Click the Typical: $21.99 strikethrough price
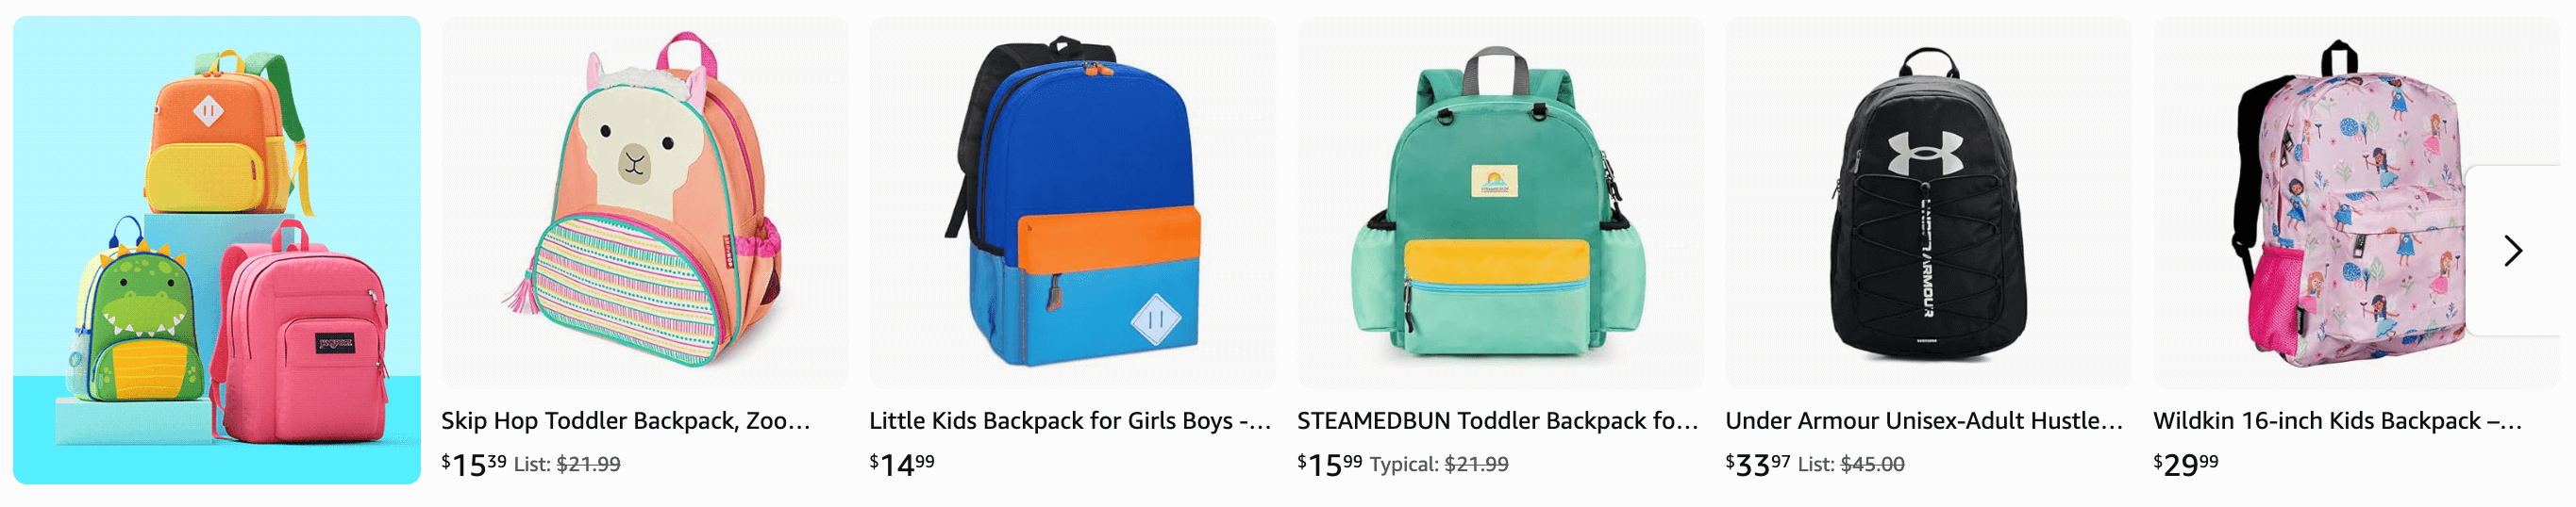This screenshot has width=2576, height=507. click(x=1439, y=464)
